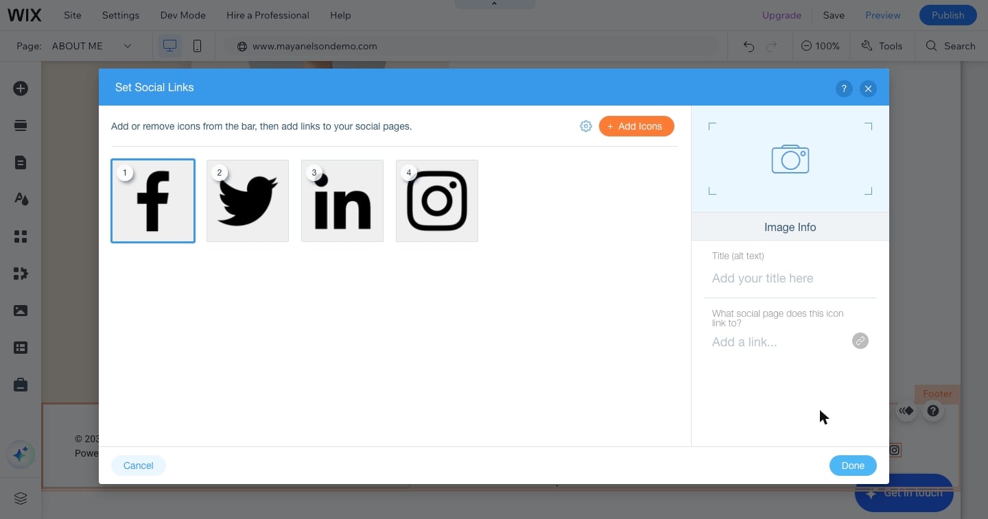Switch to mobile view editor
Image resolution: width=988 pixels, height=519 pixels.
point(197,46)
